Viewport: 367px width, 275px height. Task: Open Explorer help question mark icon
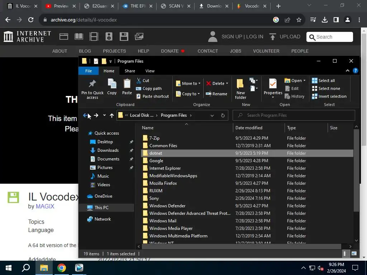[355, 71]
